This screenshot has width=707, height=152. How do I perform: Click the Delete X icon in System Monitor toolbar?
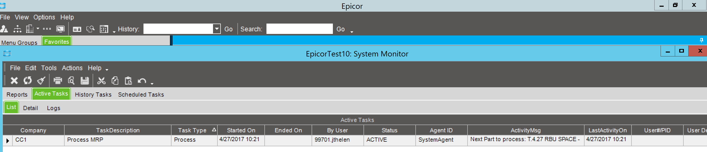point(14,81)
